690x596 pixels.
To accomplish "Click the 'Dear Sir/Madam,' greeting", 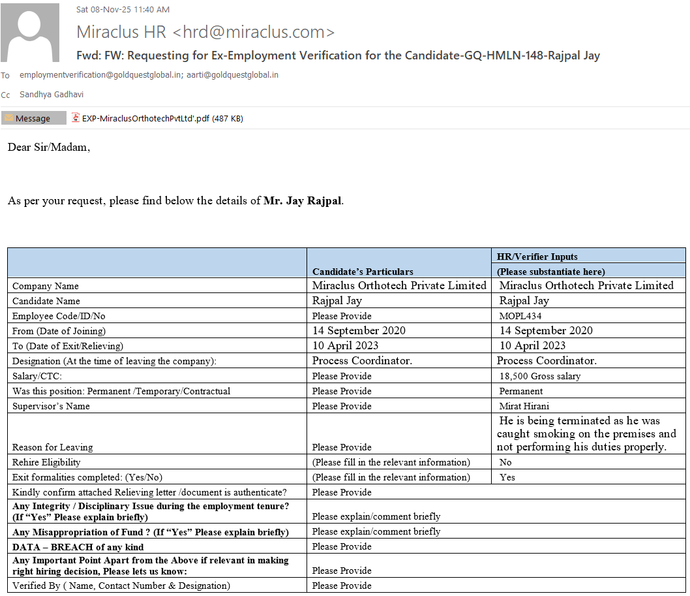I will pyautogui.click(x=49, y=147).
